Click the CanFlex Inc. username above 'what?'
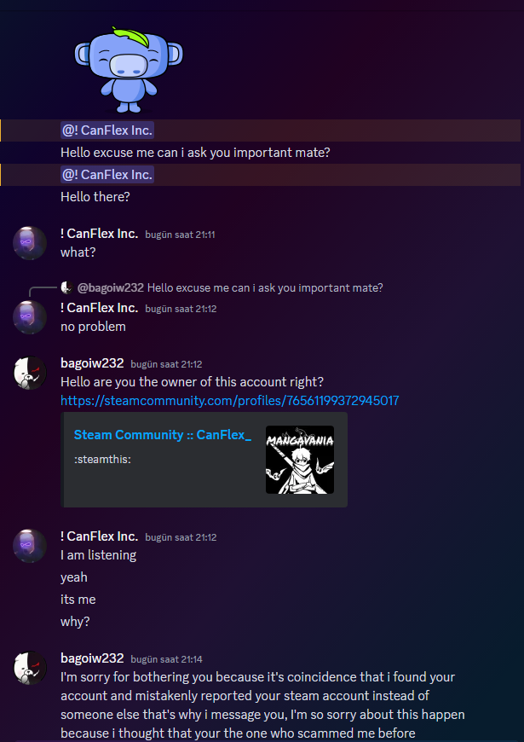 [x=100, y=234]
